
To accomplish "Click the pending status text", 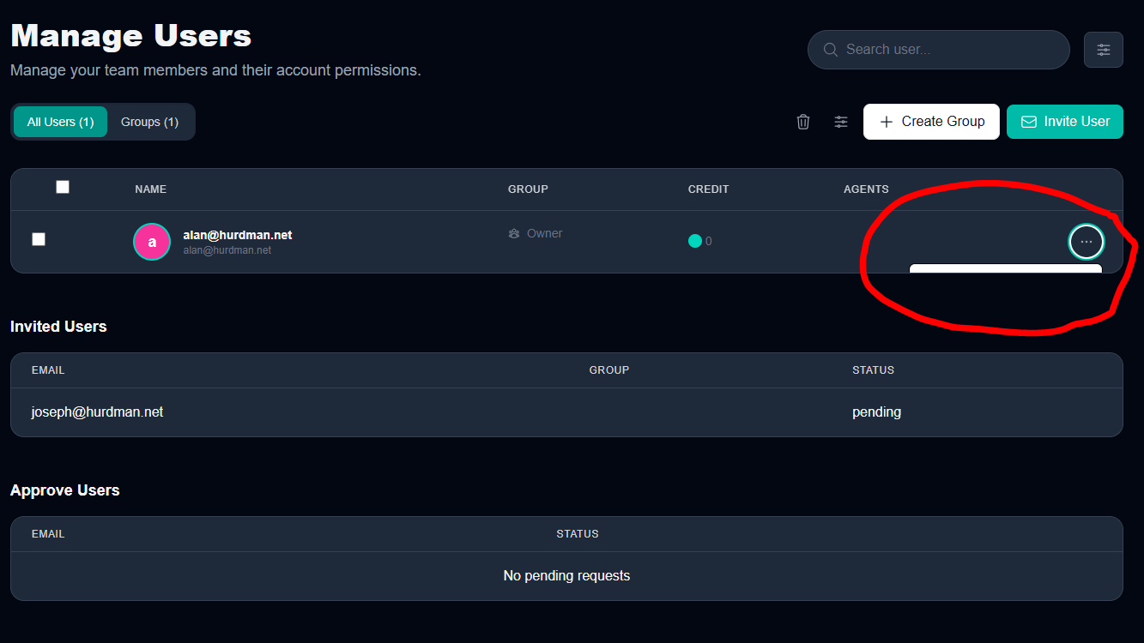I will click(x=876, y=412).
